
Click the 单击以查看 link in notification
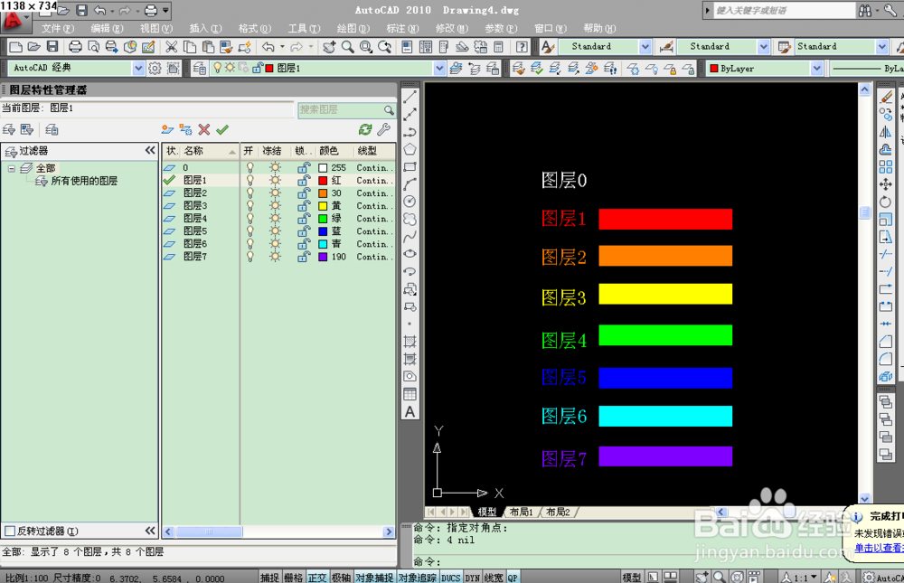point(879,548)
